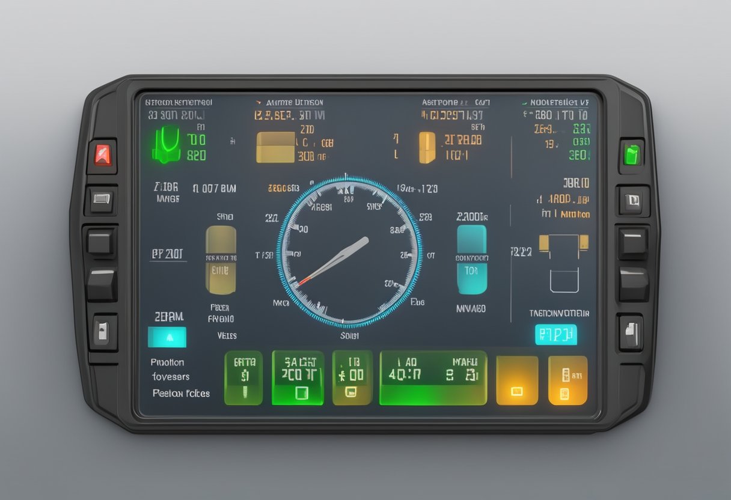This screenshot has width=731, height=500.
Task: Click the narrow orange bar icon near top
Action: [426, 147]
